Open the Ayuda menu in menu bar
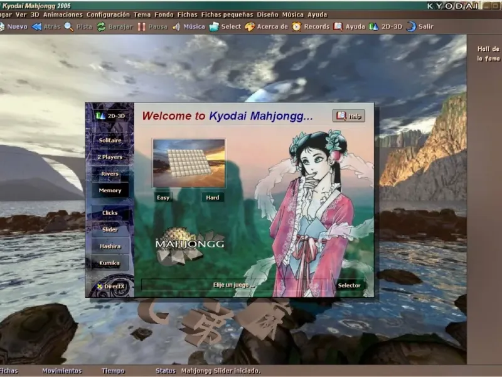 point(318,14)
